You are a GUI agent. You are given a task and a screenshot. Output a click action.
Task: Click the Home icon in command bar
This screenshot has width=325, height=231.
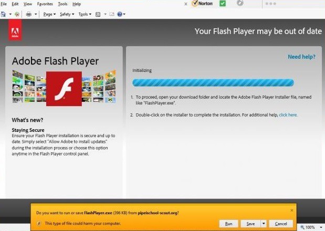pos(4,14)
